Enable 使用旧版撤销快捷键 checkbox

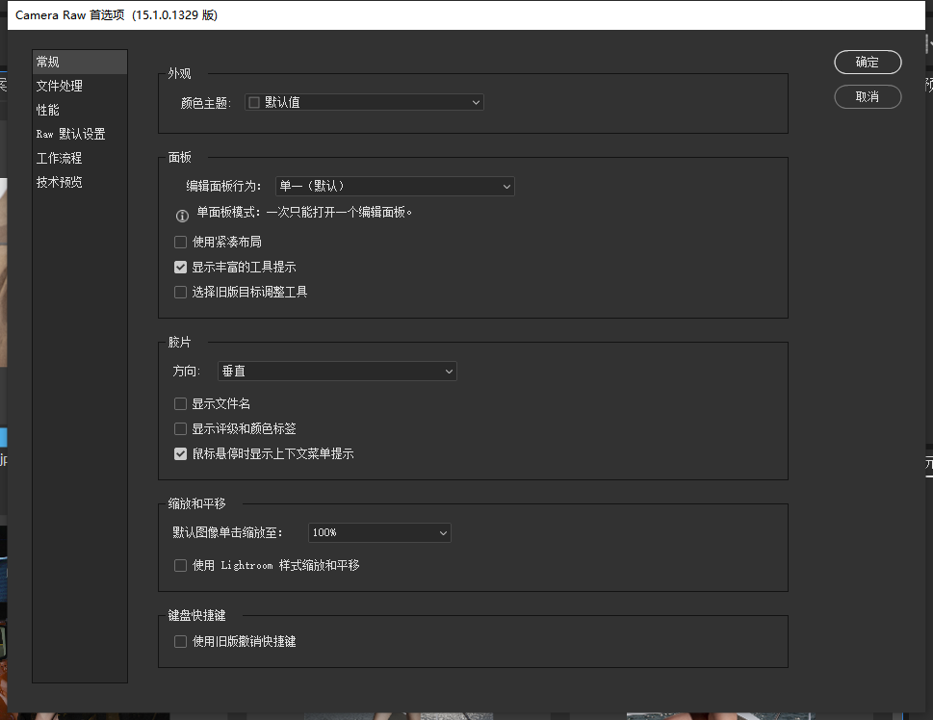pos(180,641)
